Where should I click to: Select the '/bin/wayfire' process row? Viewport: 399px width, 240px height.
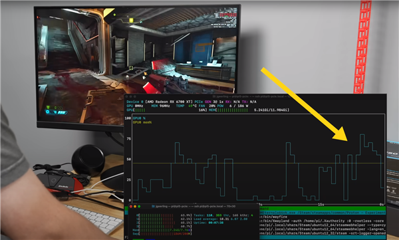(323, 217)
